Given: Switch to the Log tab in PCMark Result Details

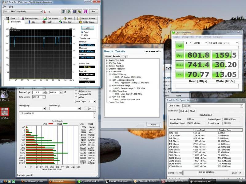Looking at the screenshot, I should coord(125,56).
